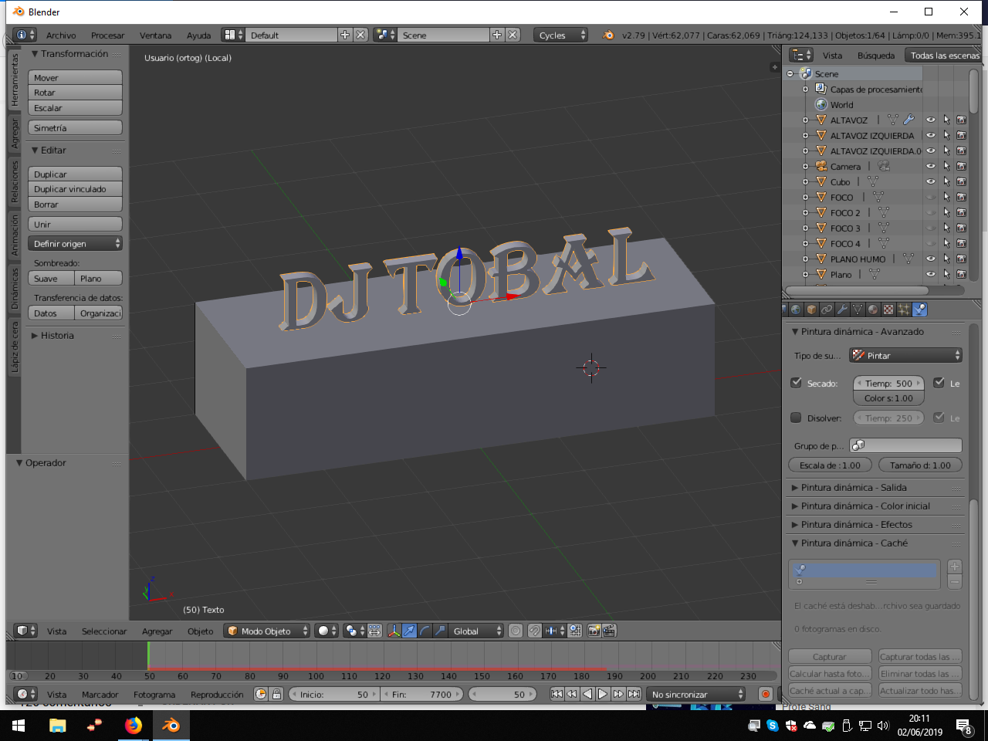Play the animation forward
This screenshot has width=988, height=741.
click(x=603, y=694)
